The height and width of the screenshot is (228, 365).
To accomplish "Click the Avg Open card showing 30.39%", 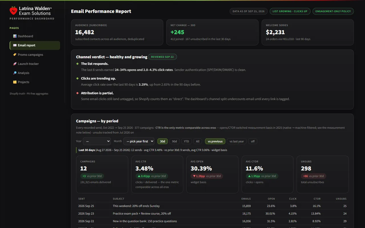I will (x=212, y=174).
